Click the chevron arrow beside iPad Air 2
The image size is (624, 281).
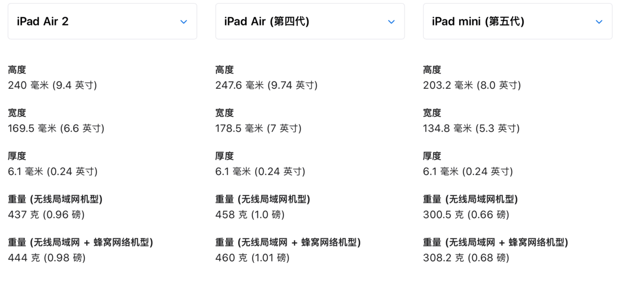184,22
